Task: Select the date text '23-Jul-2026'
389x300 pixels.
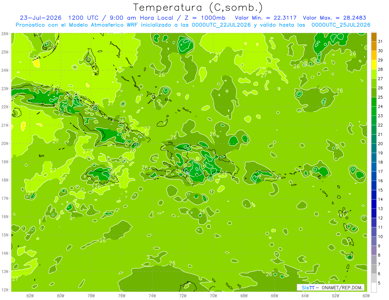Action: [41, 18]
